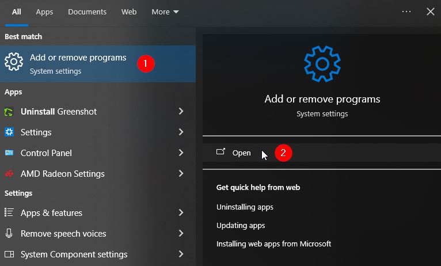Viewport: 441px width, 266px height.
Task: Click the System Component settings icon
Action: pos(9,254)
